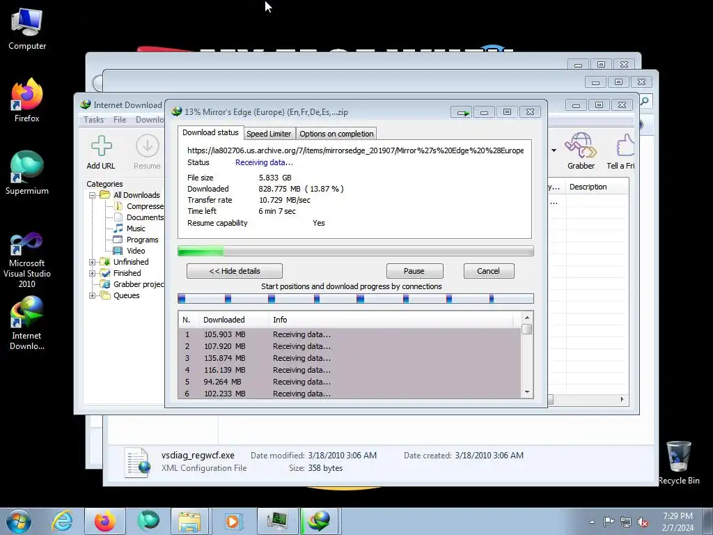Click the Add URL toolbar icon

click(x=101, y=152)
